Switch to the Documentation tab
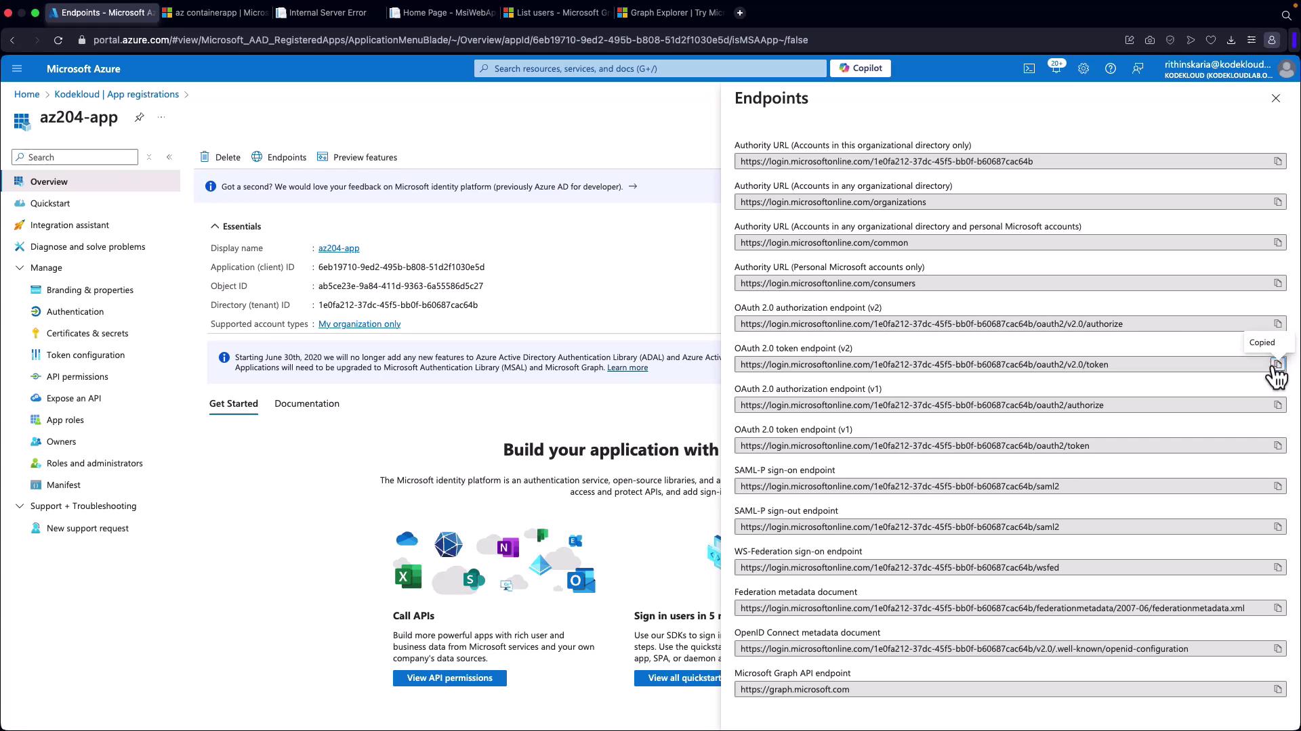The width and height of the screenshot is (1301, 731). coord(306,403)
